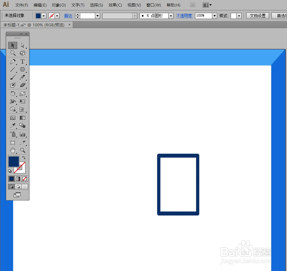Screen dimensions: 287x271
Task: Select the Eyedropper tool
Action: [x=13, y=126]
